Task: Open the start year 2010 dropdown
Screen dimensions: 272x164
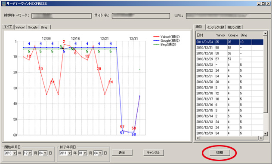Action: click(15, 153)
